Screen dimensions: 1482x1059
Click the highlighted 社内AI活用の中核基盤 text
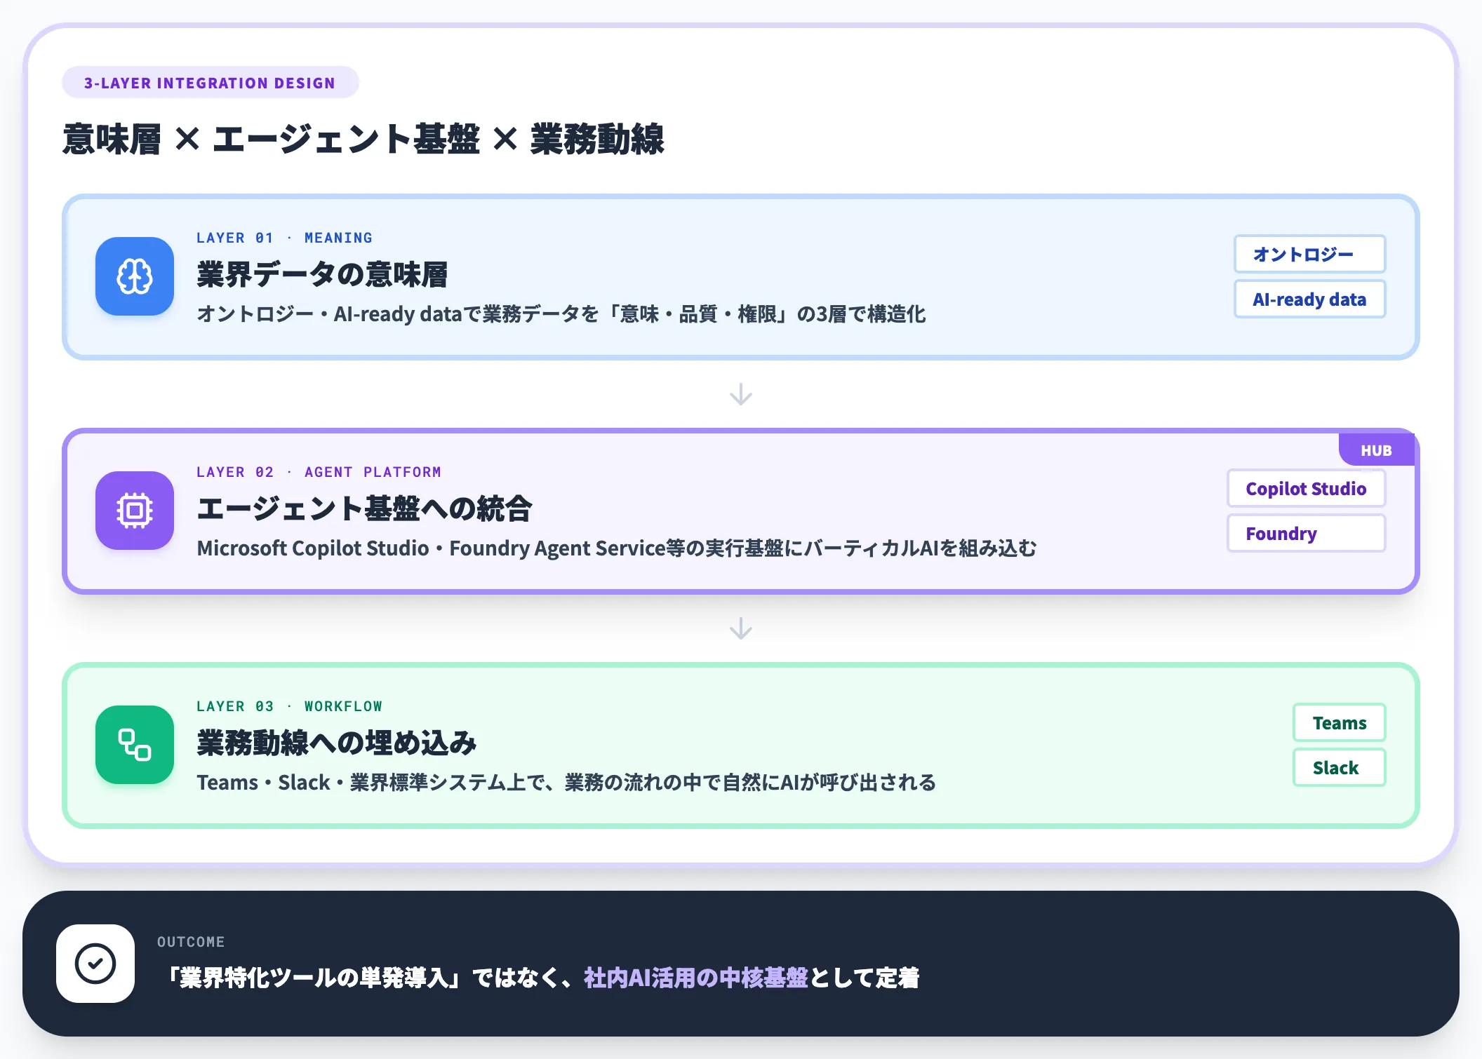tap(696, 978)
